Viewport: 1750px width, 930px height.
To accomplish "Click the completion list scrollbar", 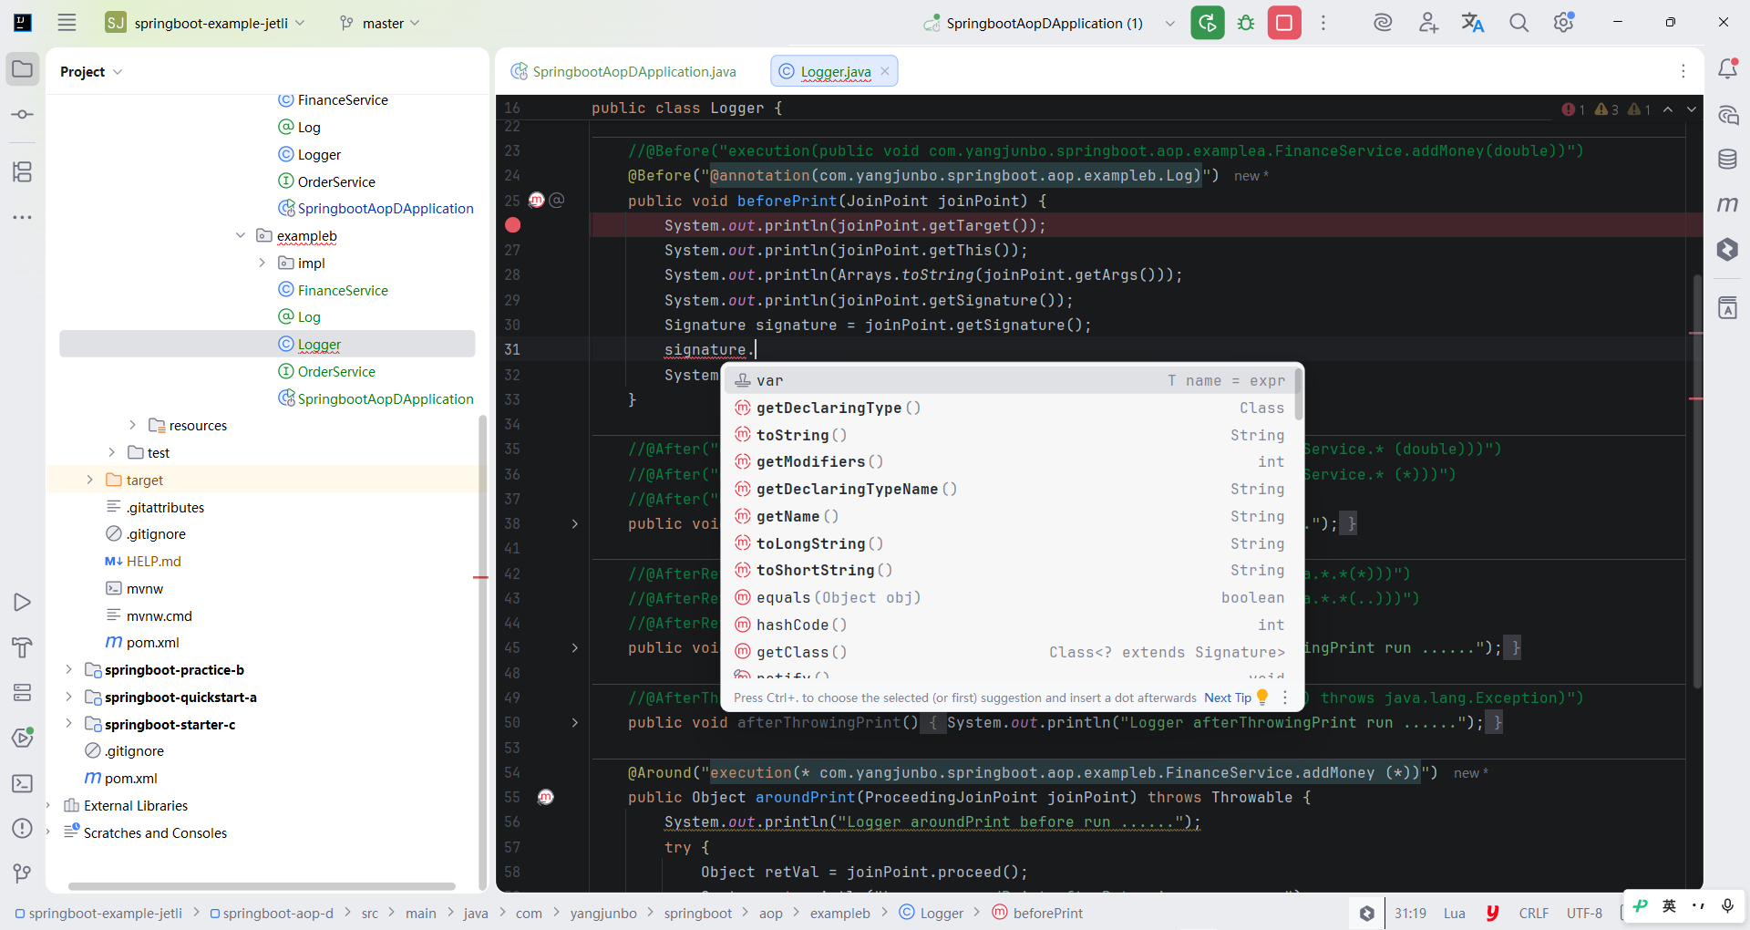I will (x=1298, y=394).
